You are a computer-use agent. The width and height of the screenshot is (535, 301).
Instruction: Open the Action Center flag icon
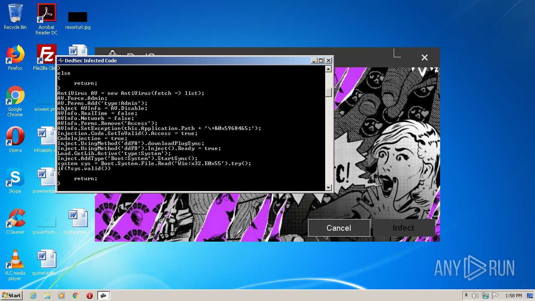point(495,296)
